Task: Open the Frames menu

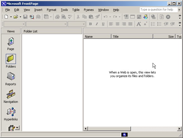Action: click(89, 10)
